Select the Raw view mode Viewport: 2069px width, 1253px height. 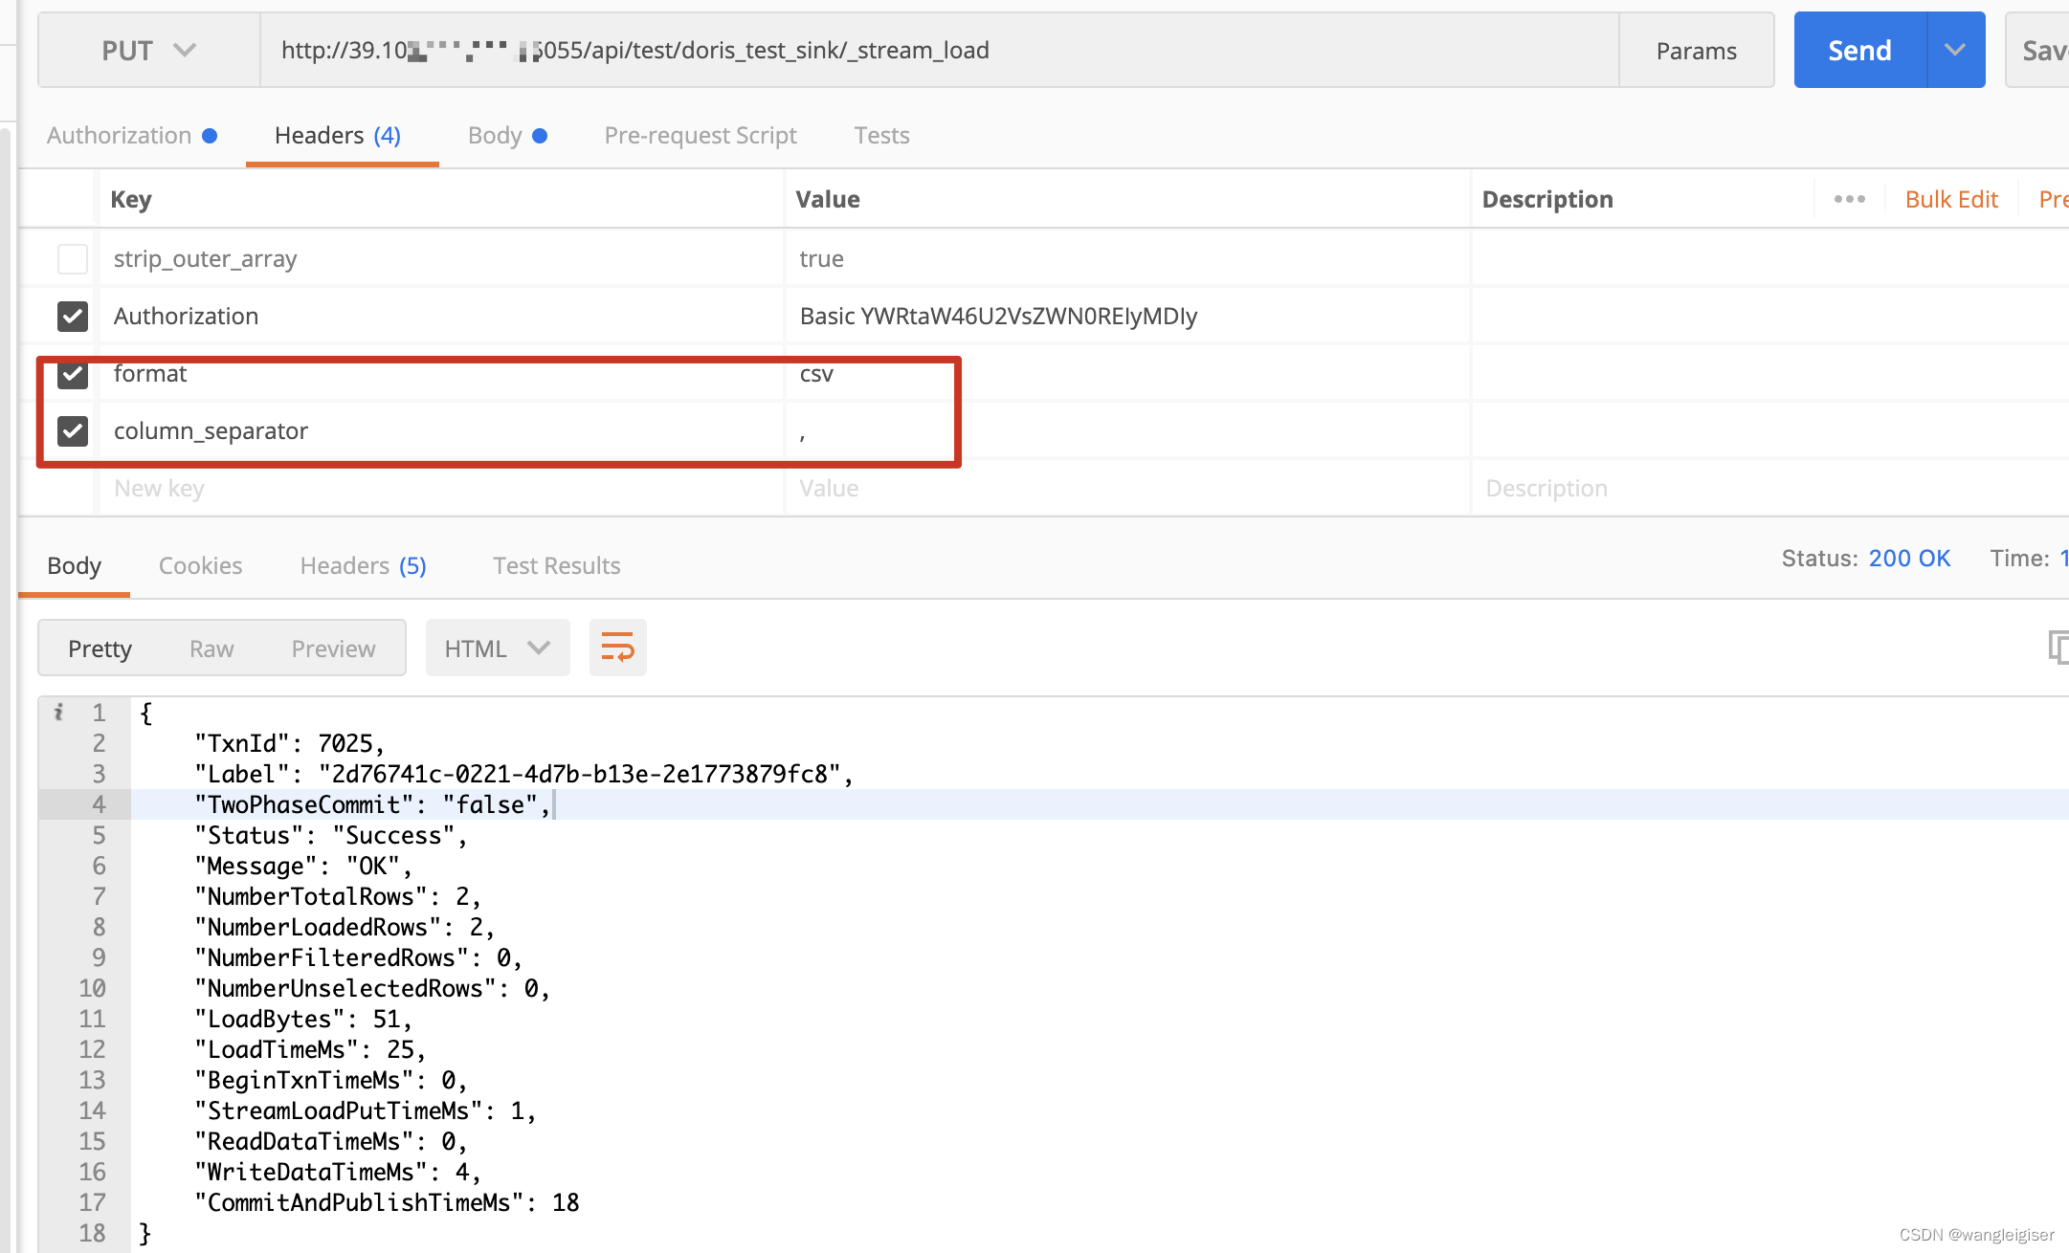coord(211,648)
